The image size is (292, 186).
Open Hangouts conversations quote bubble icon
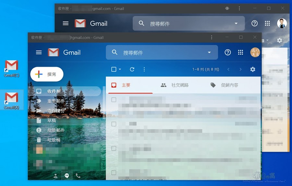[67, 176]
